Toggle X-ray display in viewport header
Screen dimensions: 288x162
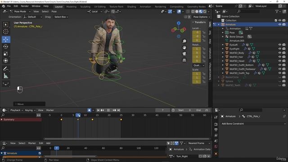click(x=188, y=12)
